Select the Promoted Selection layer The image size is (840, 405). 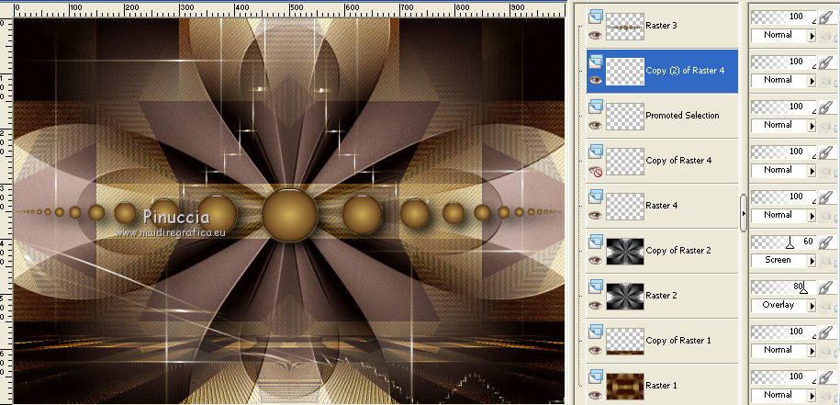pyautogui.click(x=682, y=116)
